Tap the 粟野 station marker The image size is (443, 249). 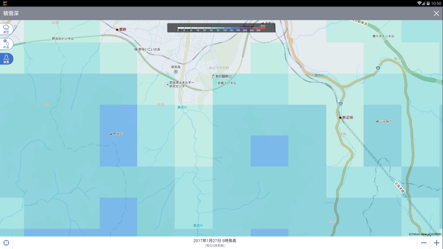tap(117, 30)
